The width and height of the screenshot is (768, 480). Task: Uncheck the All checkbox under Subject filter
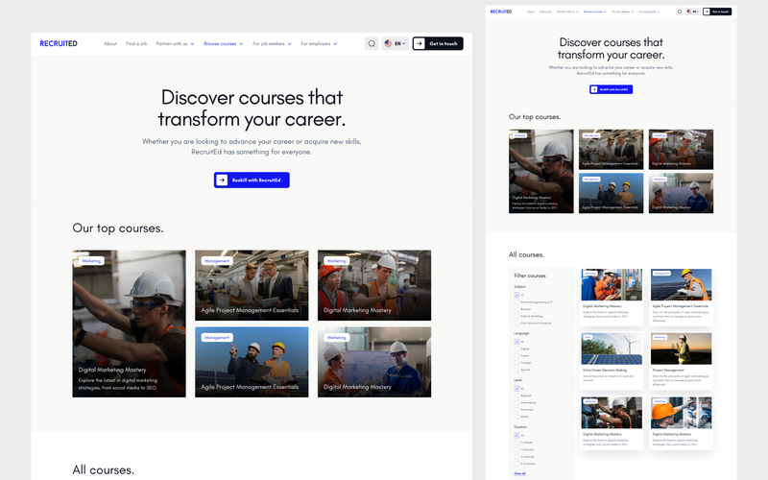point(516,295)
